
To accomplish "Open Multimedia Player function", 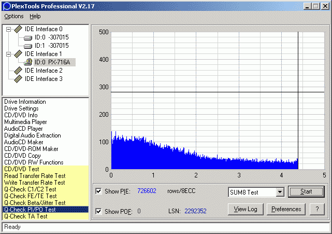I will [25, 122].
